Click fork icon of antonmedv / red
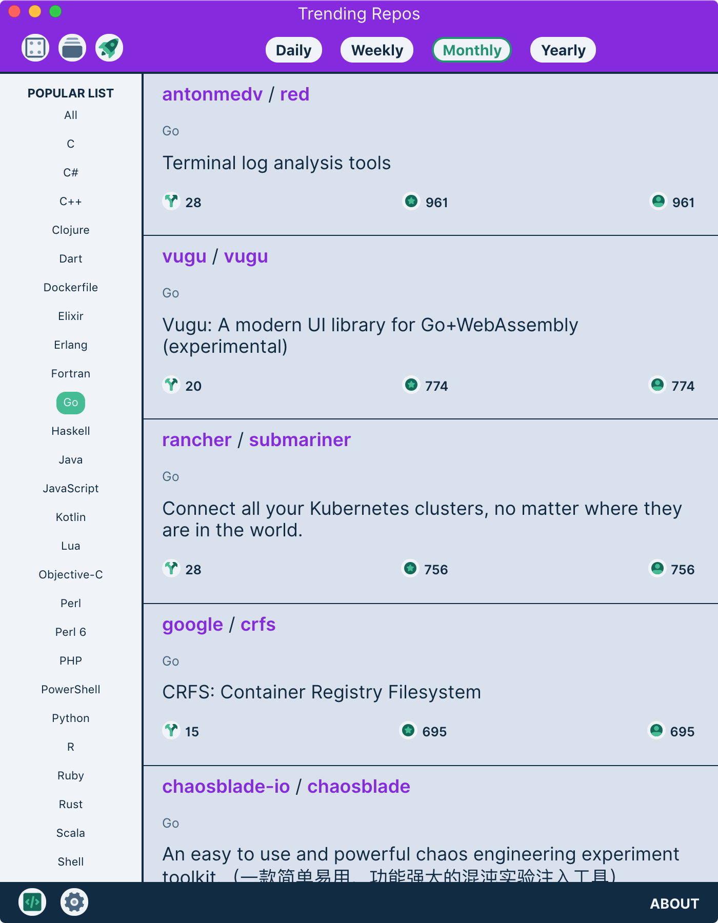The height and width of the screenshot is (923, 718). [171, 201]
